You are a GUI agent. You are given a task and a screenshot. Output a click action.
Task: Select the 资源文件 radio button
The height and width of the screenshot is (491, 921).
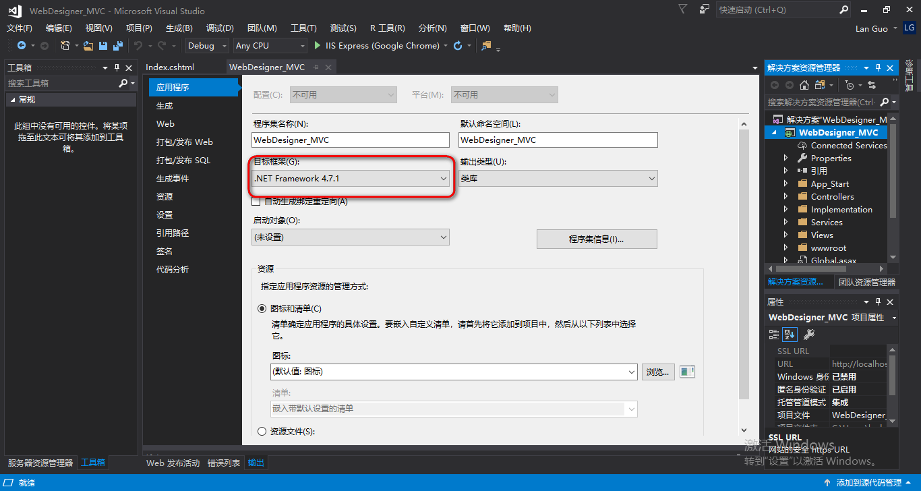coord(262,431)
